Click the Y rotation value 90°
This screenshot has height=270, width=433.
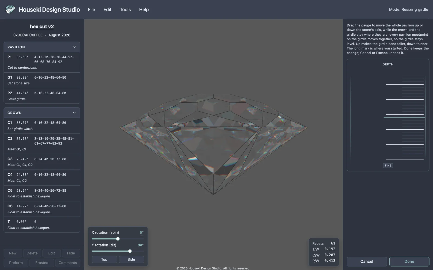[x=141, y=245]
